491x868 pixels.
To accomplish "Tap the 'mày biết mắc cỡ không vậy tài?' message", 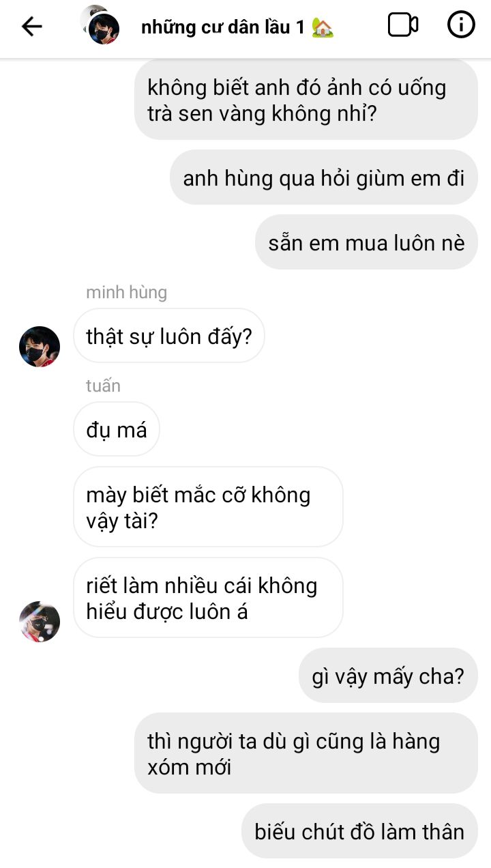I will (x=208, y=507).
